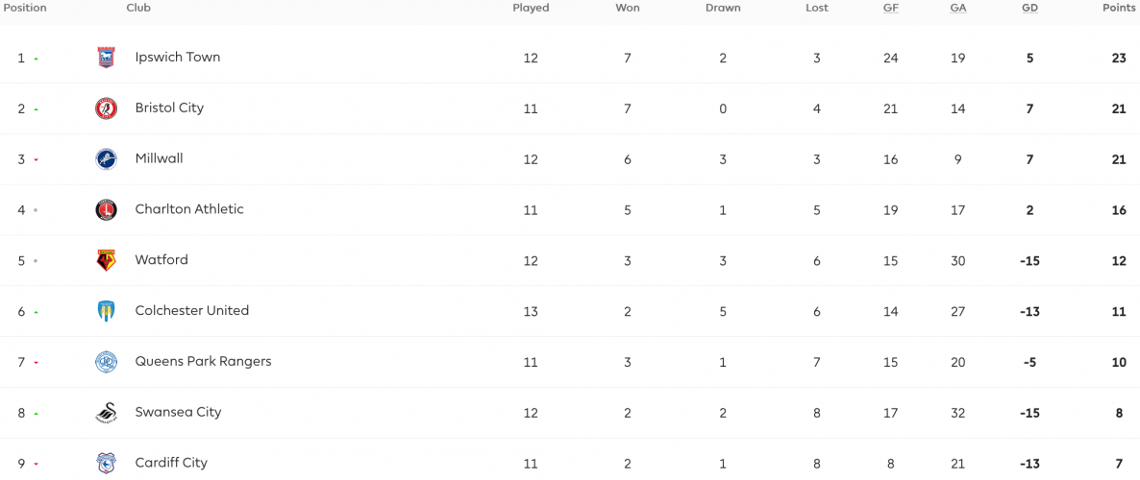
Task: Click the GA column header
Action: pyautogui.click(x=957, y=8)
